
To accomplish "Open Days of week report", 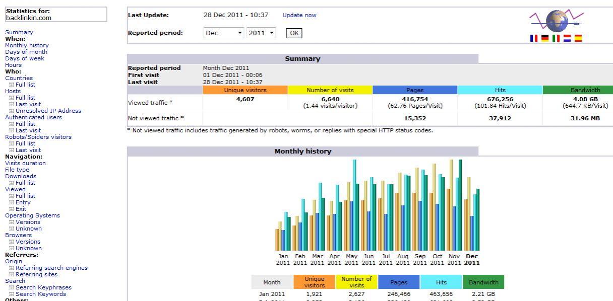I will tap(25, 58).
